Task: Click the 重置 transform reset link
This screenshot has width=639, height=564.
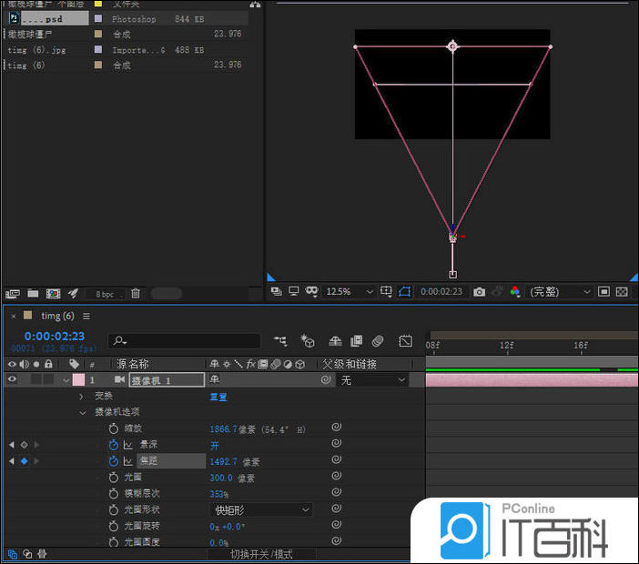Action: pyautogui.click(x=218, y=397)
